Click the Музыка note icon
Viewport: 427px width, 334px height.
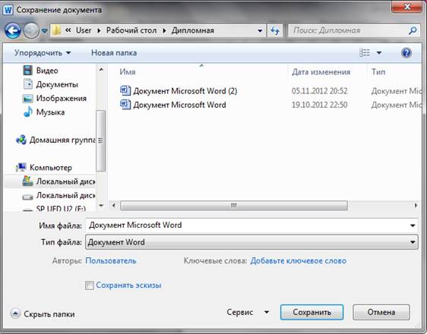(28, 112)
